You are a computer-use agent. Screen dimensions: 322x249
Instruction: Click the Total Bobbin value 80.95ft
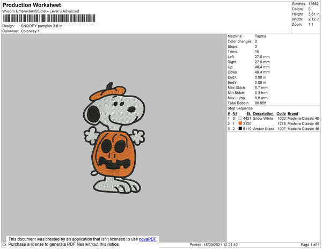point(260,103)
